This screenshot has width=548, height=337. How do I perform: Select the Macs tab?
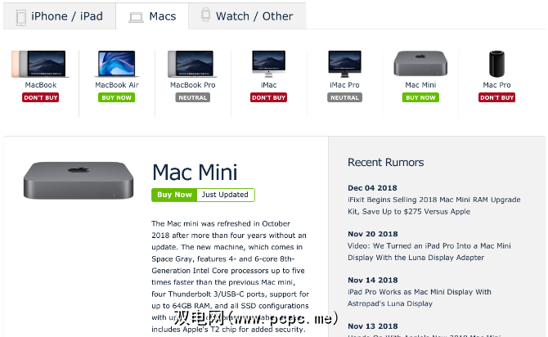pos(152,16)
